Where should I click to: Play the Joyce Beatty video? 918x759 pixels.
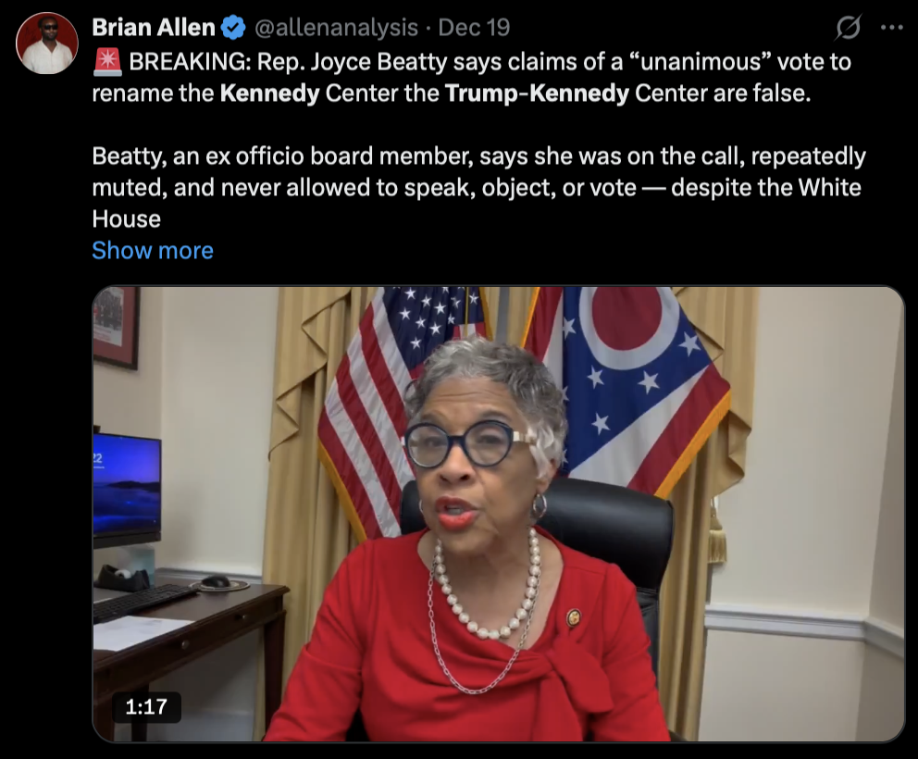pyautogui.click(x=499, y=514)
